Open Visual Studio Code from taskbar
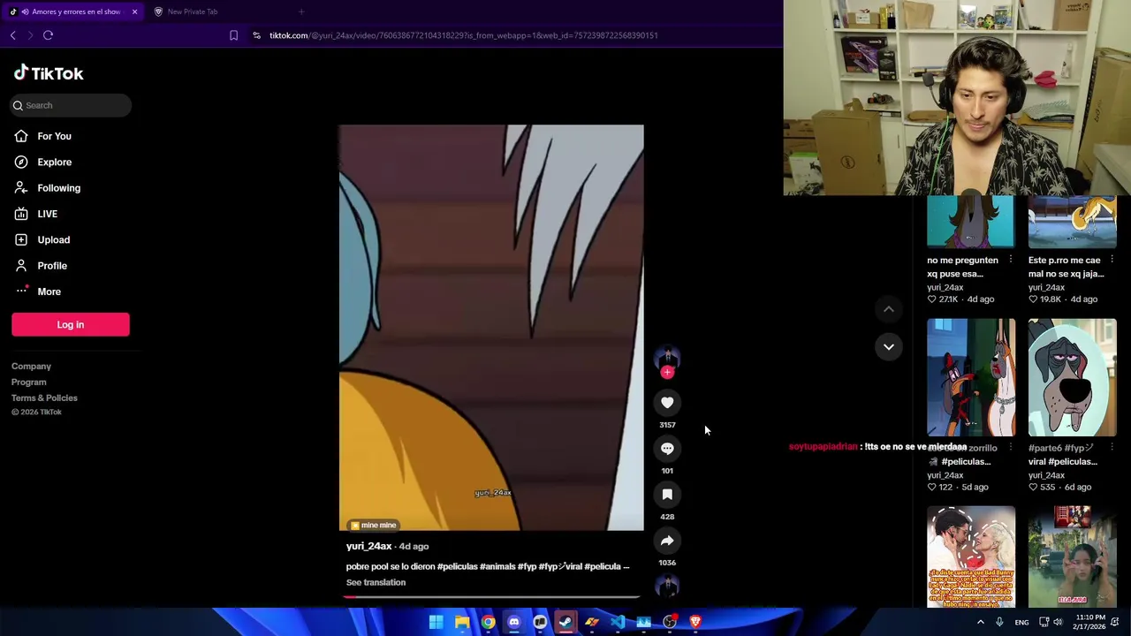 [x=618, y=622]
